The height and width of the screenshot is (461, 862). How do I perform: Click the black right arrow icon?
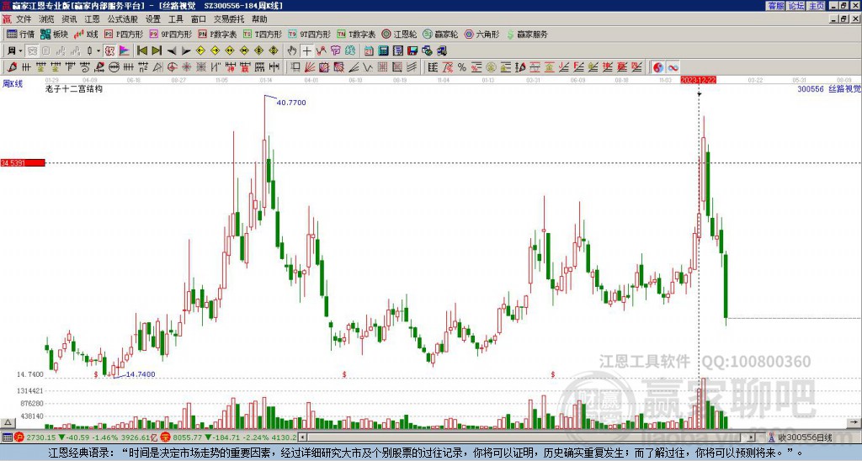pyautogui.click(x=186, y=51)
